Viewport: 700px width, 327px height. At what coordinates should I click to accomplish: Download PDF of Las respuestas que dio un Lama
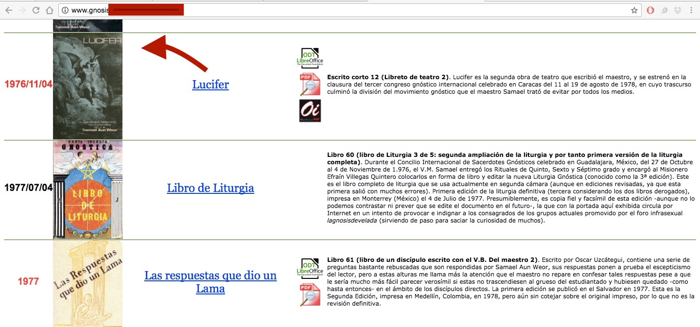coord(310,294)
